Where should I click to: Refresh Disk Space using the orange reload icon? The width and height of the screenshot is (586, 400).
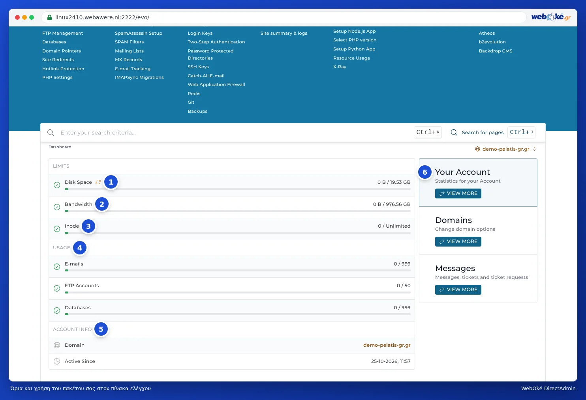pyautogui.click(x=98, y=182)
